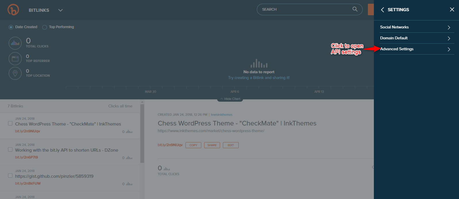Open inkthemes.com chess theme long URL
Image resolution: width=459 pixels, height=199 pixels.
tap(211, 131)
